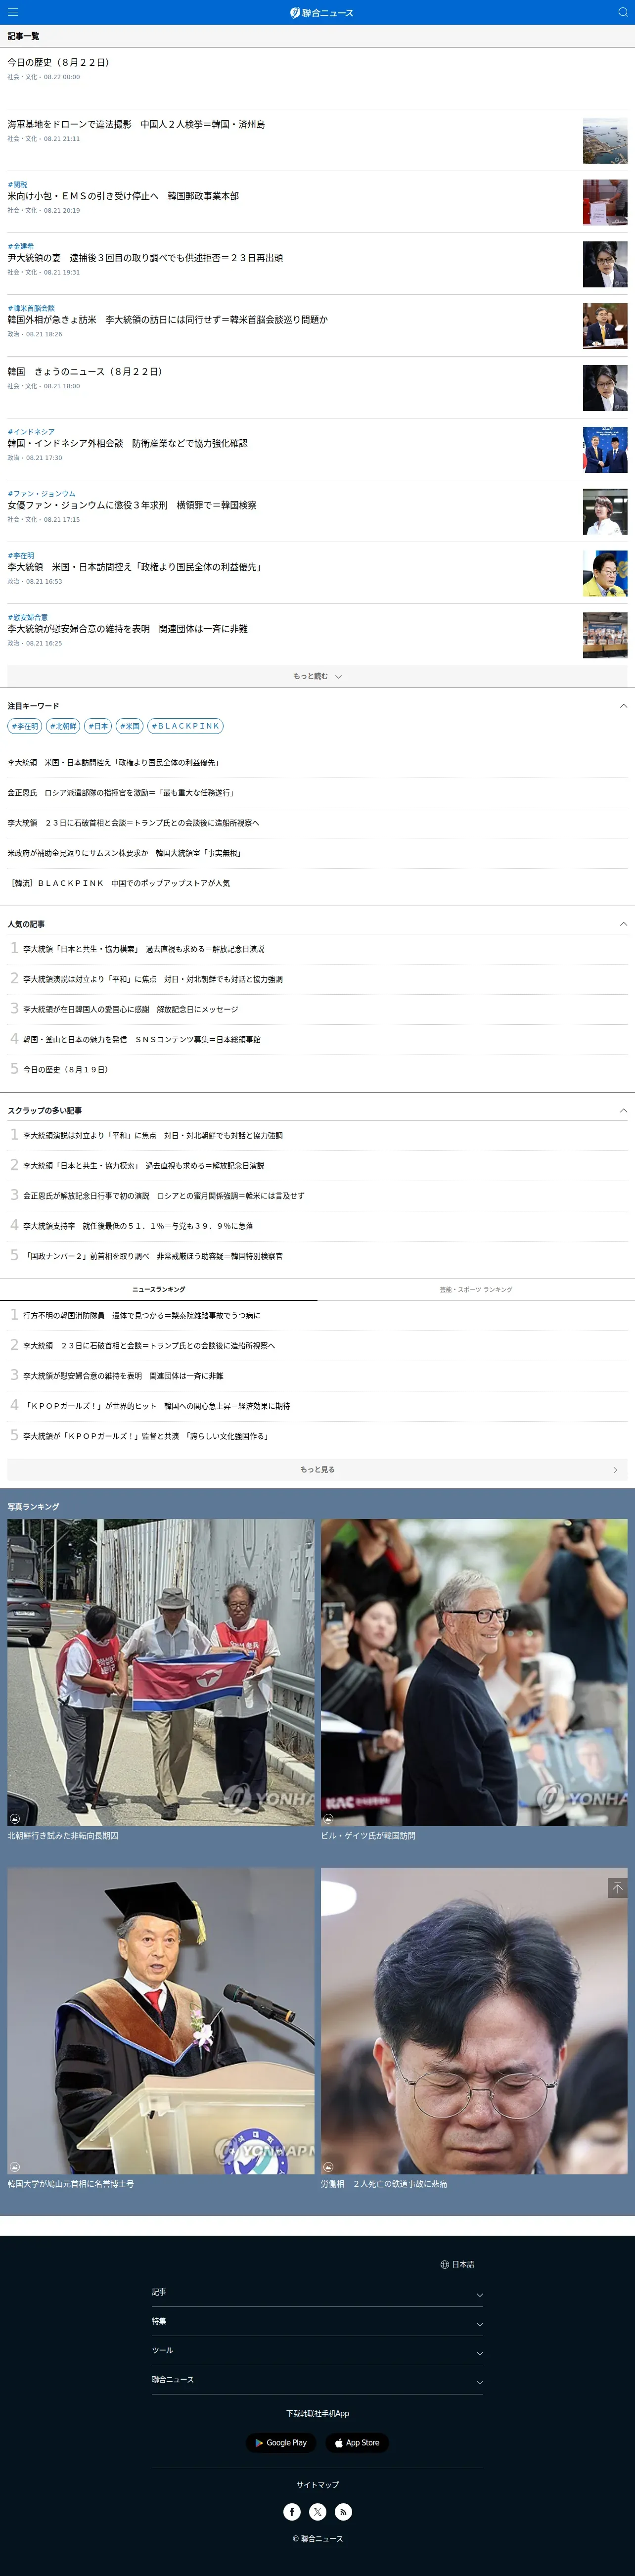Click the #ファン・ジョンウム hashtag link
635x2576 pixels.
42,493
